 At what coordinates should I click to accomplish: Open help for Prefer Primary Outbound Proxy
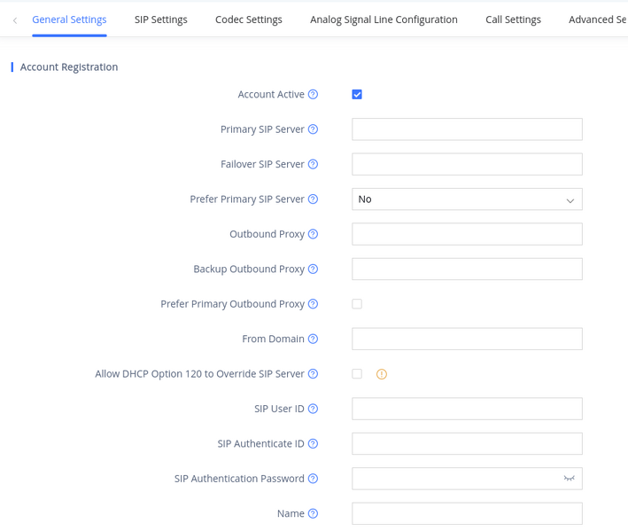313,304
